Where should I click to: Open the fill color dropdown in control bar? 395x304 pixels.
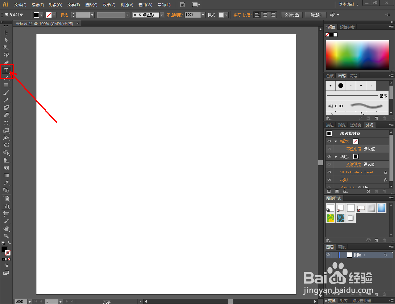pyautogui.click(x=42, y=15)
